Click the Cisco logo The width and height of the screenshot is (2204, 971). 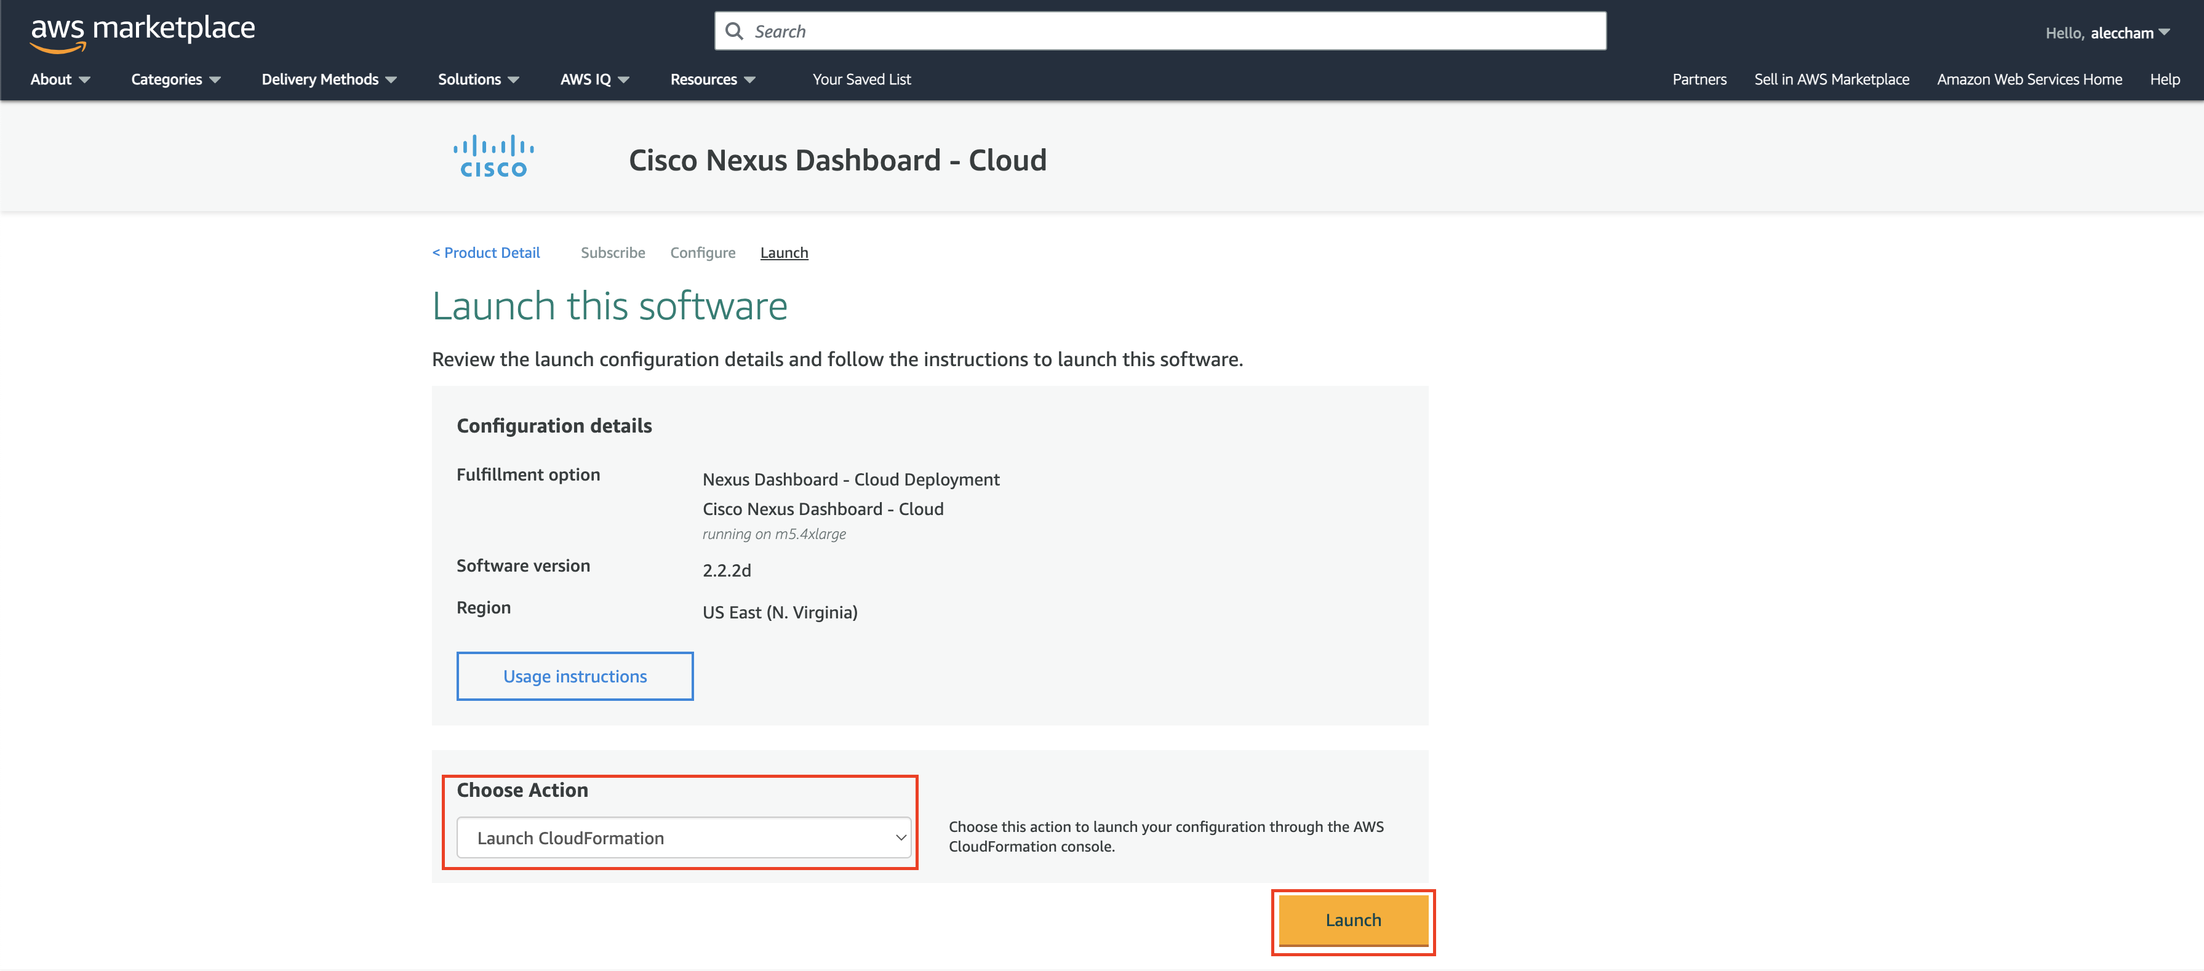tap(493, 156)
